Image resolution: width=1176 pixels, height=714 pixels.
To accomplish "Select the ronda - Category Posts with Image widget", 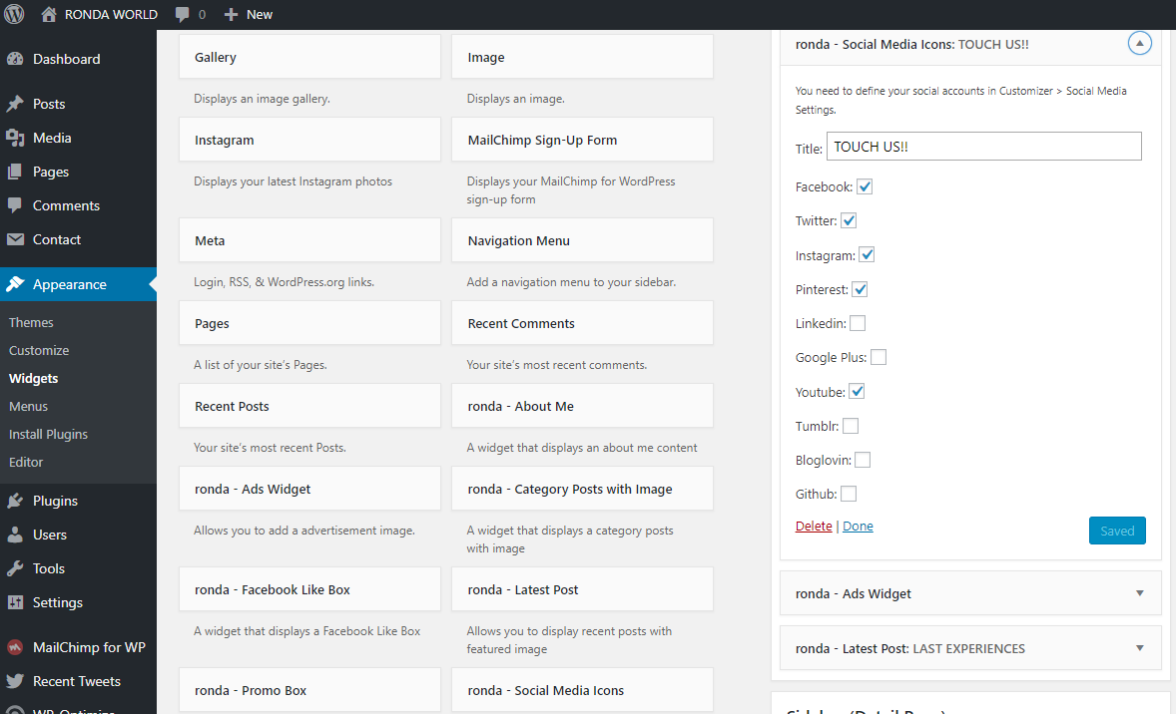I will pyautogui.click(x=582, y=489).
